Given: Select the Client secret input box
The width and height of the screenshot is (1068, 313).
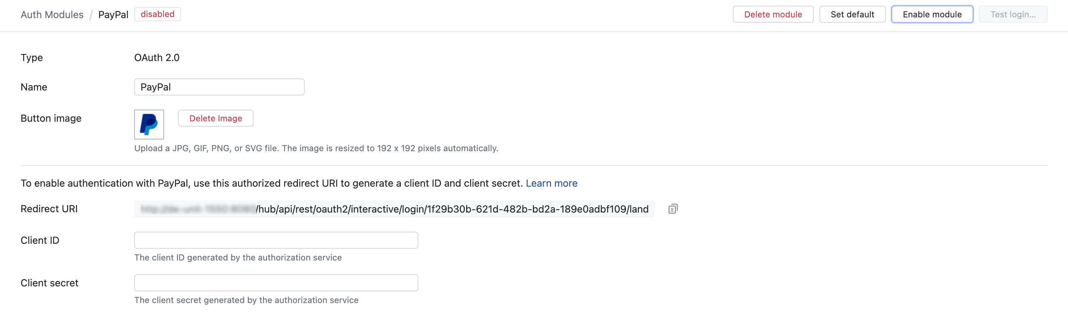Looking at the screenshot, I should tap(276, 283).
